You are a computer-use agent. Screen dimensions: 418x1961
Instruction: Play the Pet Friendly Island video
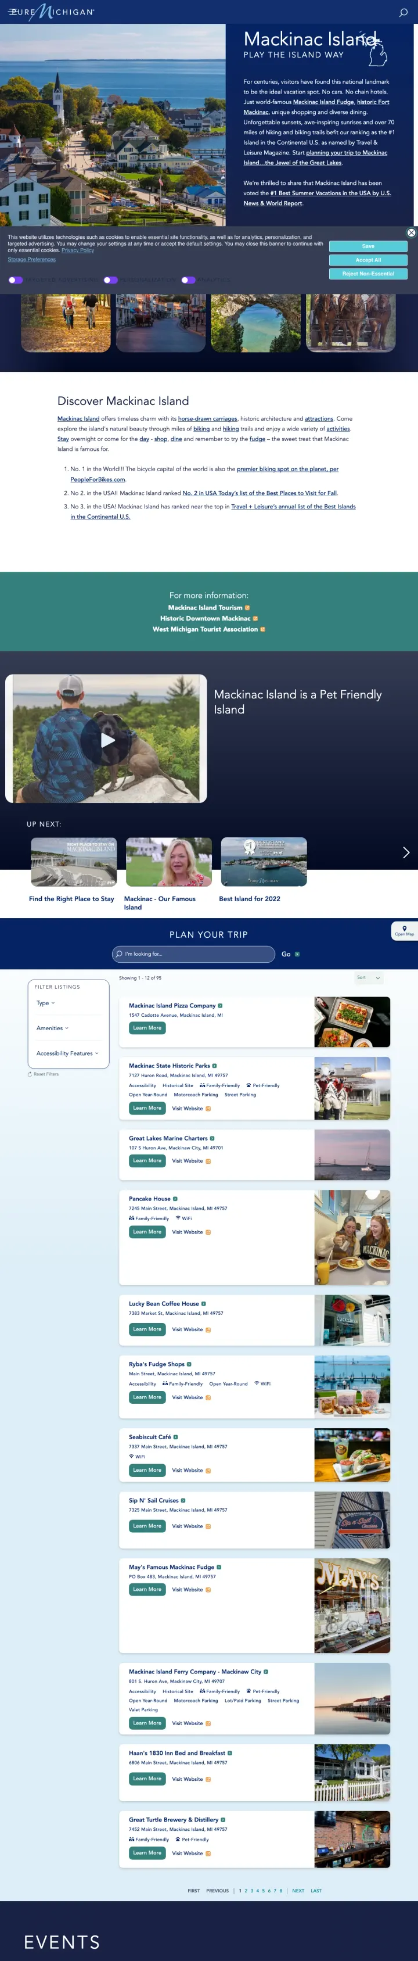tap(108, 739)
